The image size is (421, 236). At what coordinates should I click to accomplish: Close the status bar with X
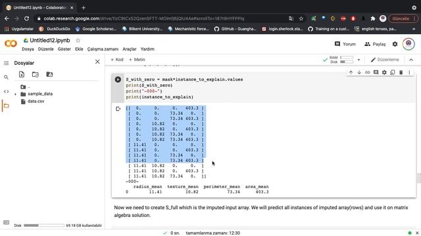[417, 233]
